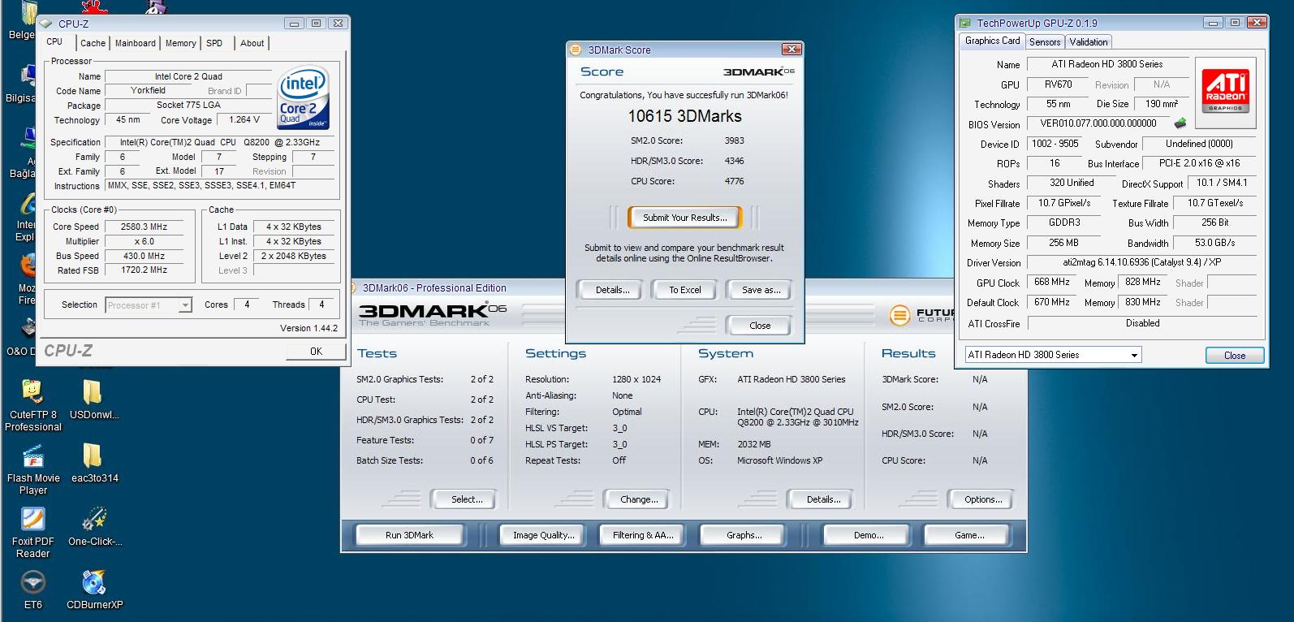
Task: Click the 10615 3DMarks score text
Action: coord(684,116)
